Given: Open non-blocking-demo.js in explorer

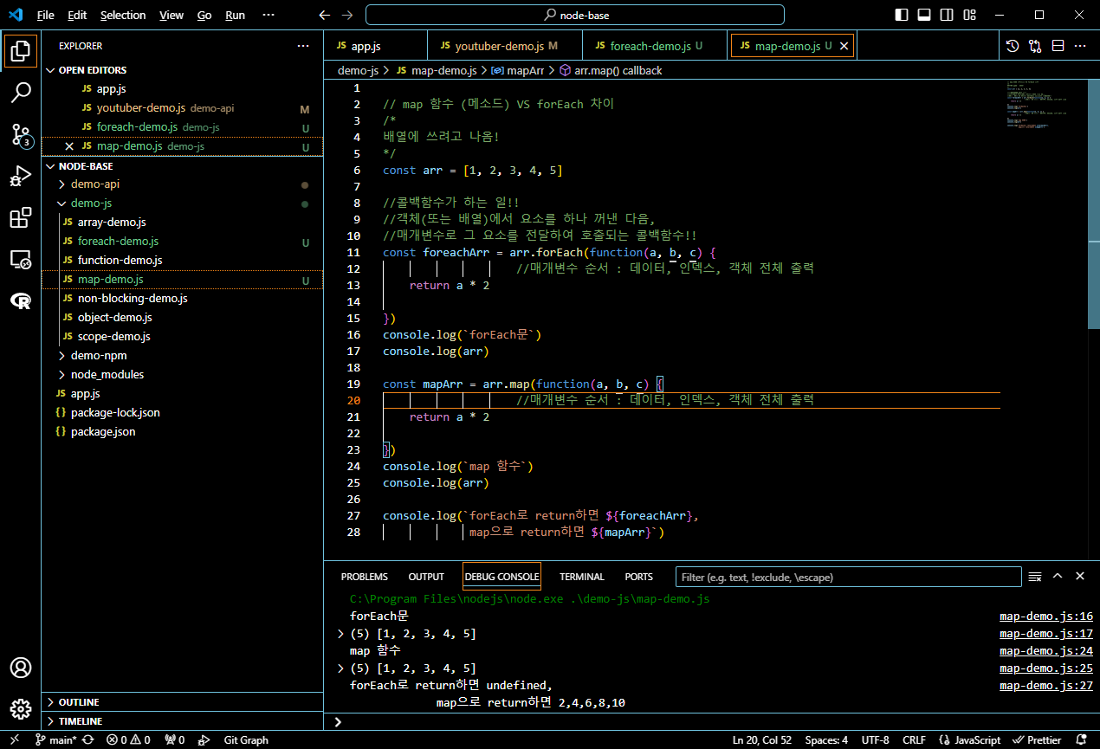Looking at the screenshot, I should [133, 299].
